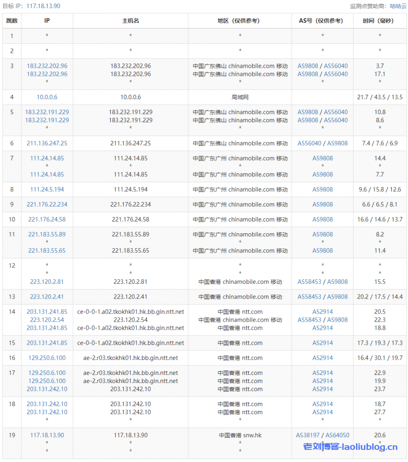
Task: Click the 223.120.2.54 IP link in hop 14
Action: pyautogui.click(x=47, y=319)
